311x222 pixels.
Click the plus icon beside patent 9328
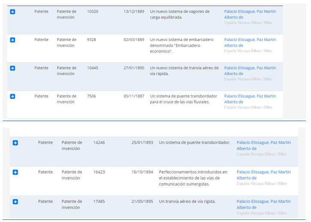tap(12, 40)
